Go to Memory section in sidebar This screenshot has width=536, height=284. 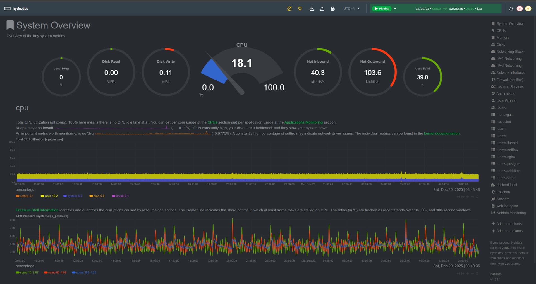tap(502, 38)
